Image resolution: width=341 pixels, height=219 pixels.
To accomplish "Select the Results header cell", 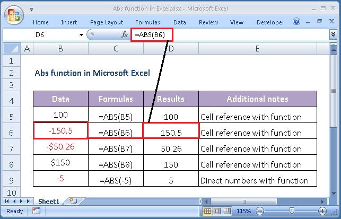I will [171, 99].
